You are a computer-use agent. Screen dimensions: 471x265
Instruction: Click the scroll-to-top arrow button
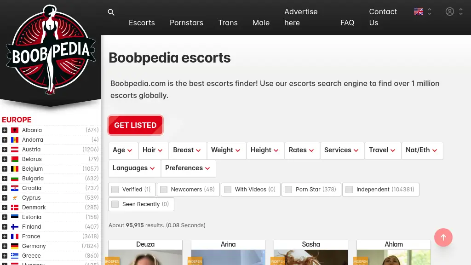(443, 237)
